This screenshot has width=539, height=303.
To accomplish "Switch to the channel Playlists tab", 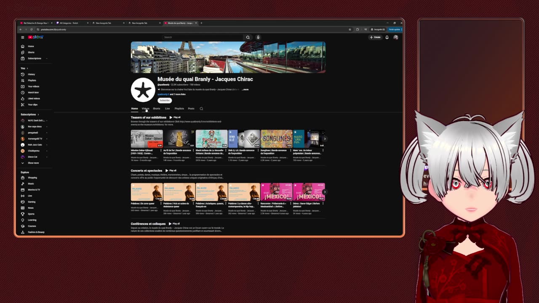I will [179, 109].
